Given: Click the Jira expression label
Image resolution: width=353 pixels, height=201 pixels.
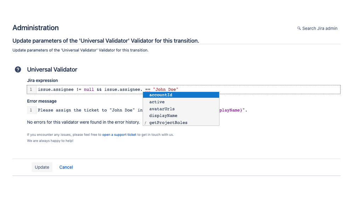Looking at the screenshot, I should (42, 80).
